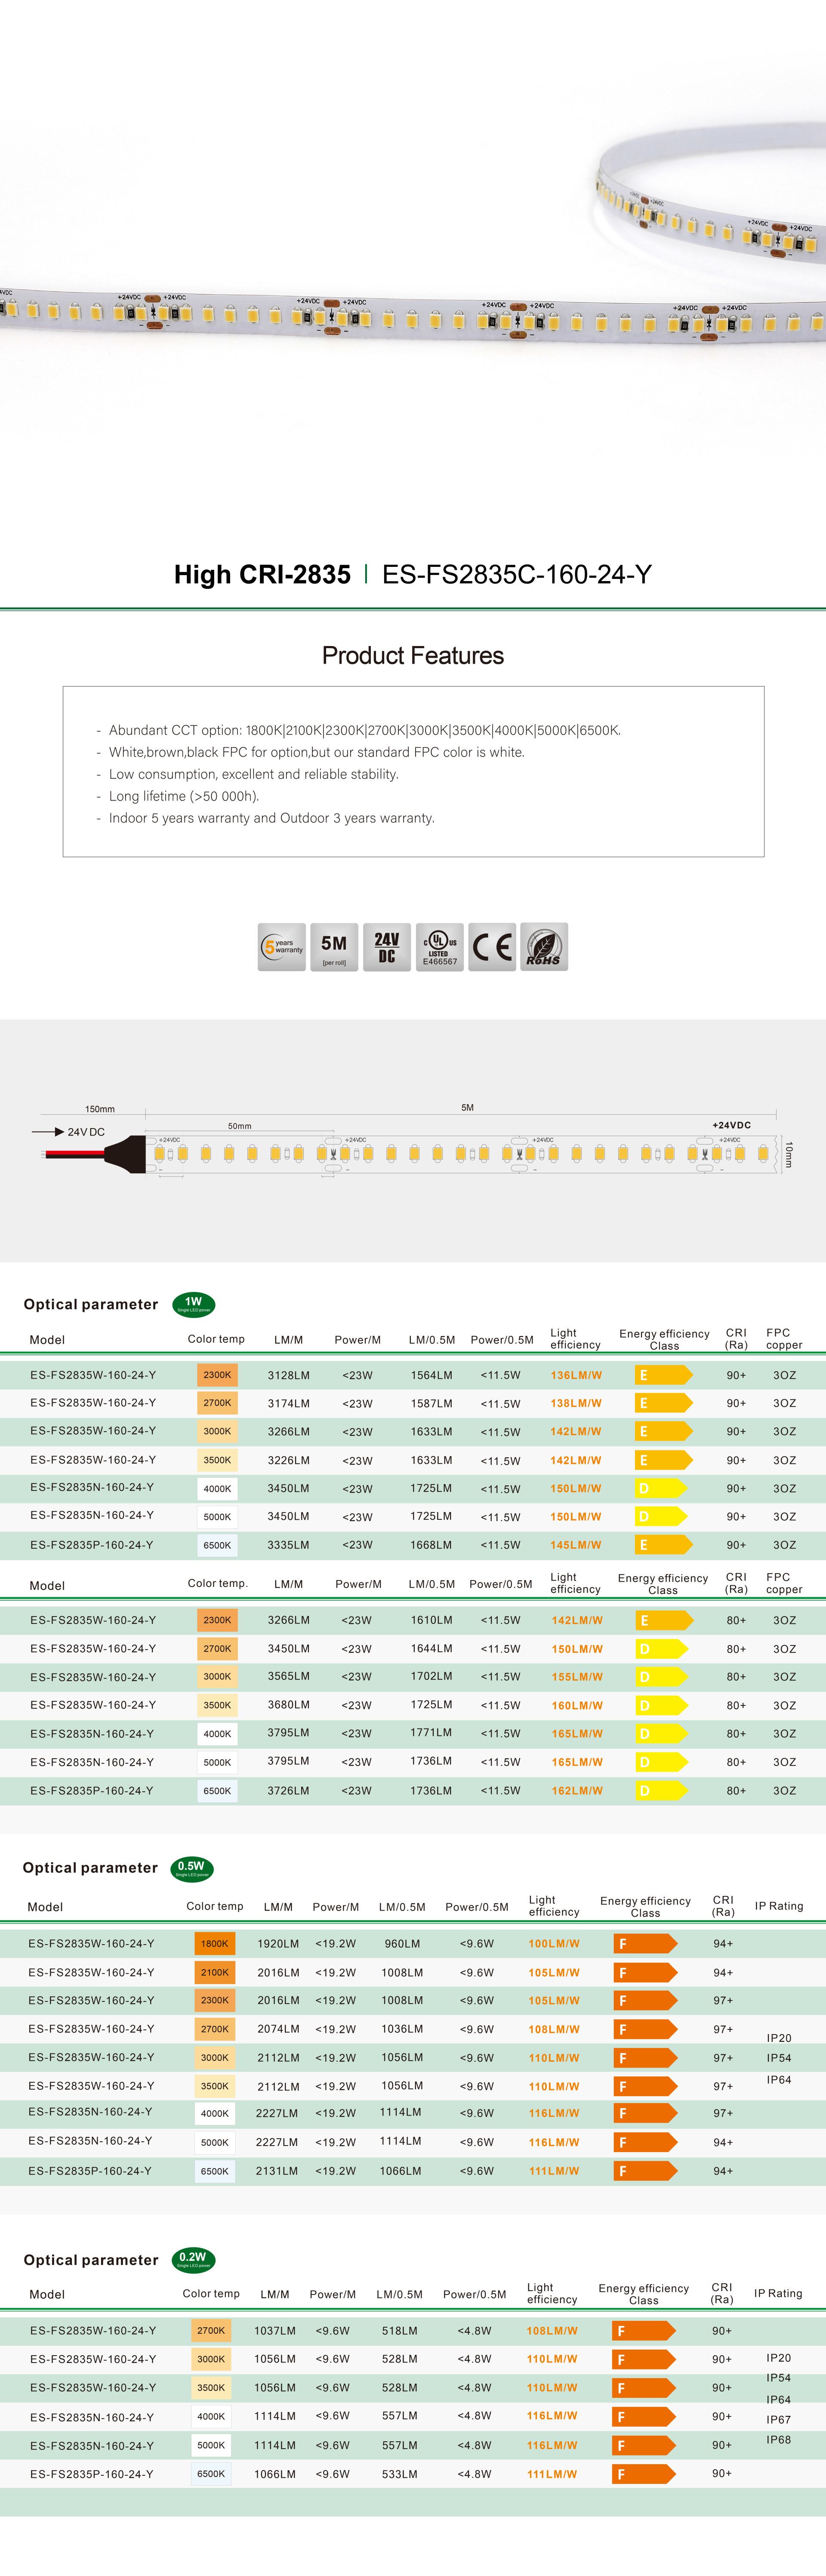This screenshot has height=2576, width=826.
Task: Click the 2131LM value
Action: (x=277, y=2171)
